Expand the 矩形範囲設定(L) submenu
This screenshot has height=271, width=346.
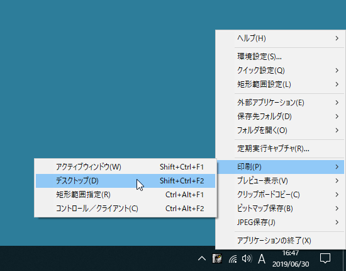click(x=280, y=84)
